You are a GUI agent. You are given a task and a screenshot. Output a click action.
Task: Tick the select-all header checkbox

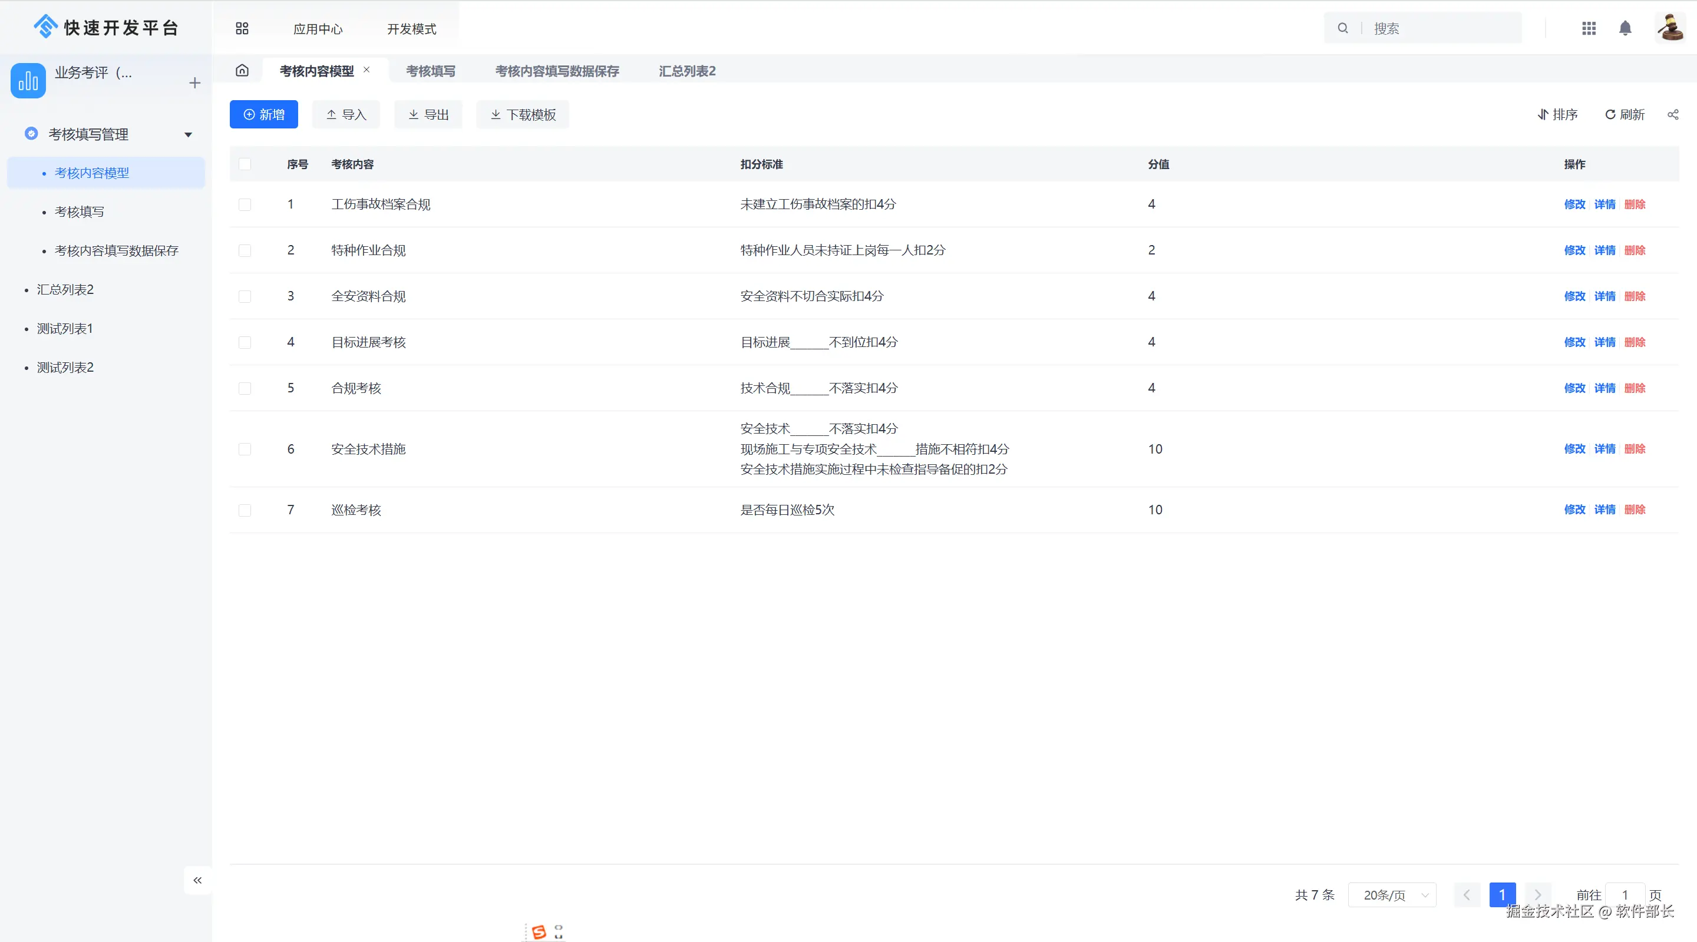245,164
